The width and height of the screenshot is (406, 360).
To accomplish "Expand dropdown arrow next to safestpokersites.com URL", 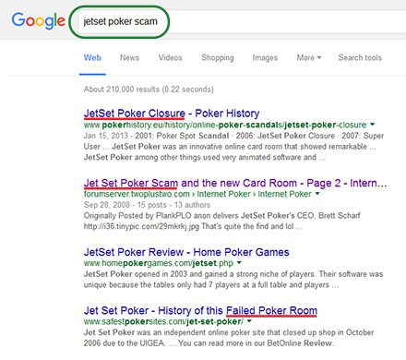I will (x=249, y=321).
